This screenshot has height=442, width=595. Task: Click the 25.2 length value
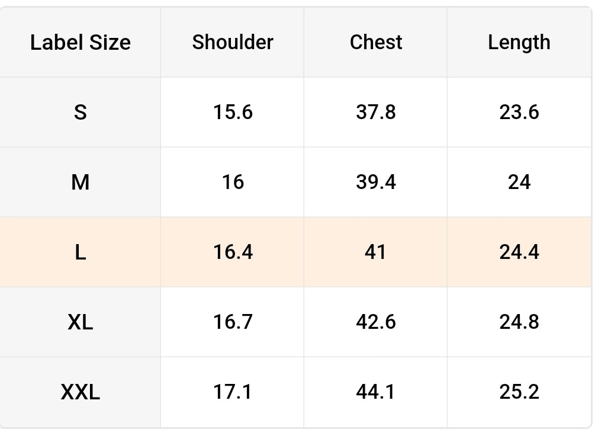[519, 392]
